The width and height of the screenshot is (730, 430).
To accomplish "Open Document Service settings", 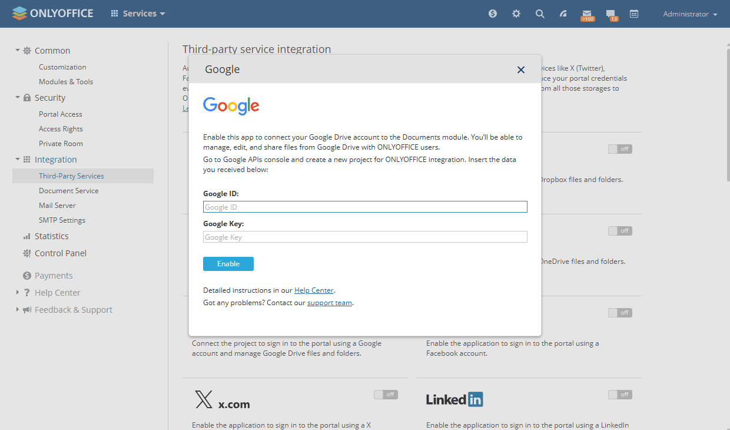I will coord(69,191).
